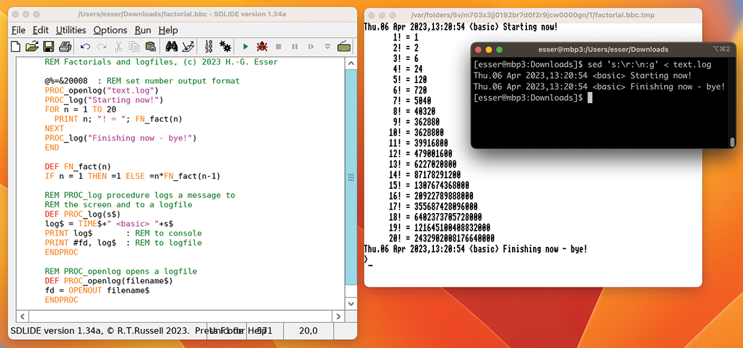Screen dimensions: 743x348
Task: Click the terminal title esser@mbp3 Downloads
Action: 604,49
